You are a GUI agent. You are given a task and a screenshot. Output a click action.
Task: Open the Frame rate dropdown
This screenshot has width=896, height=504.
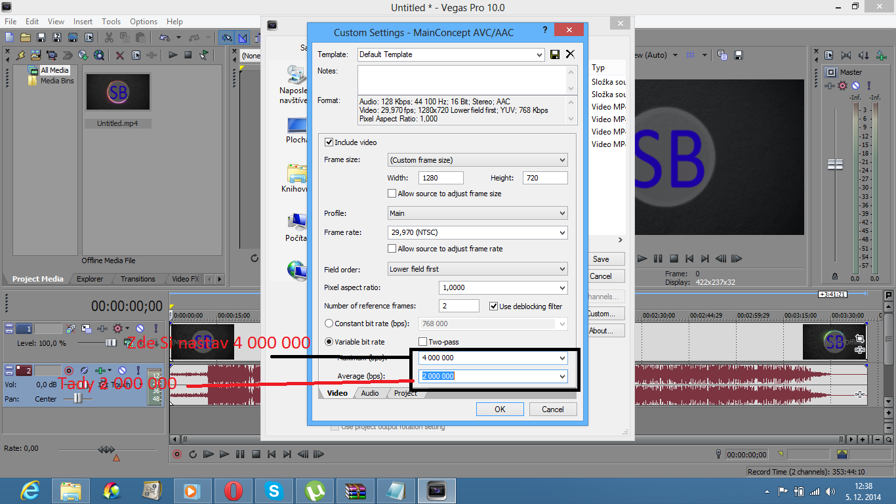[477, 232]
